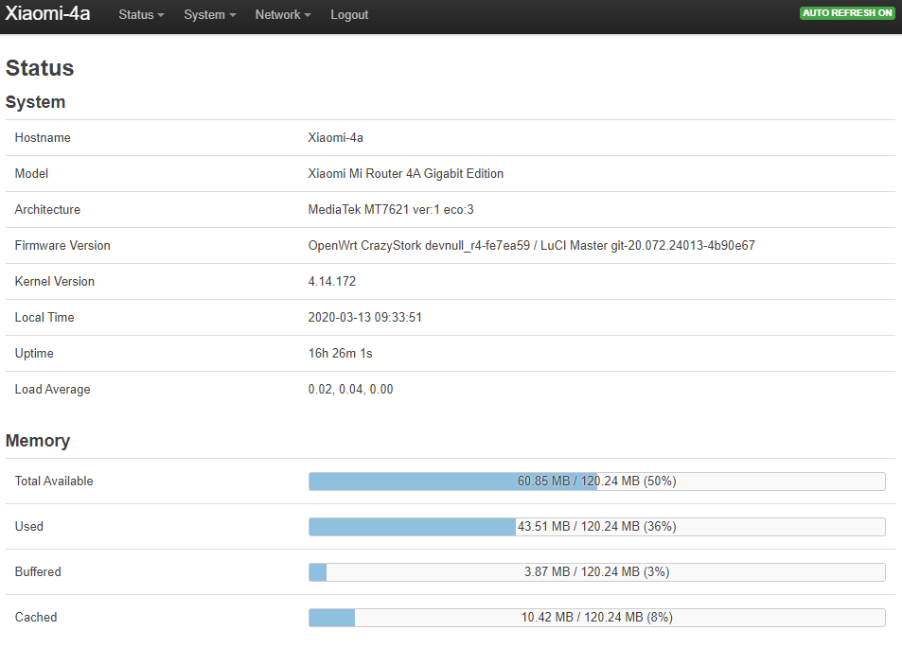902x648 pixels.
Task: Click the Buffered memory progress bar
Action: [596, 572]
